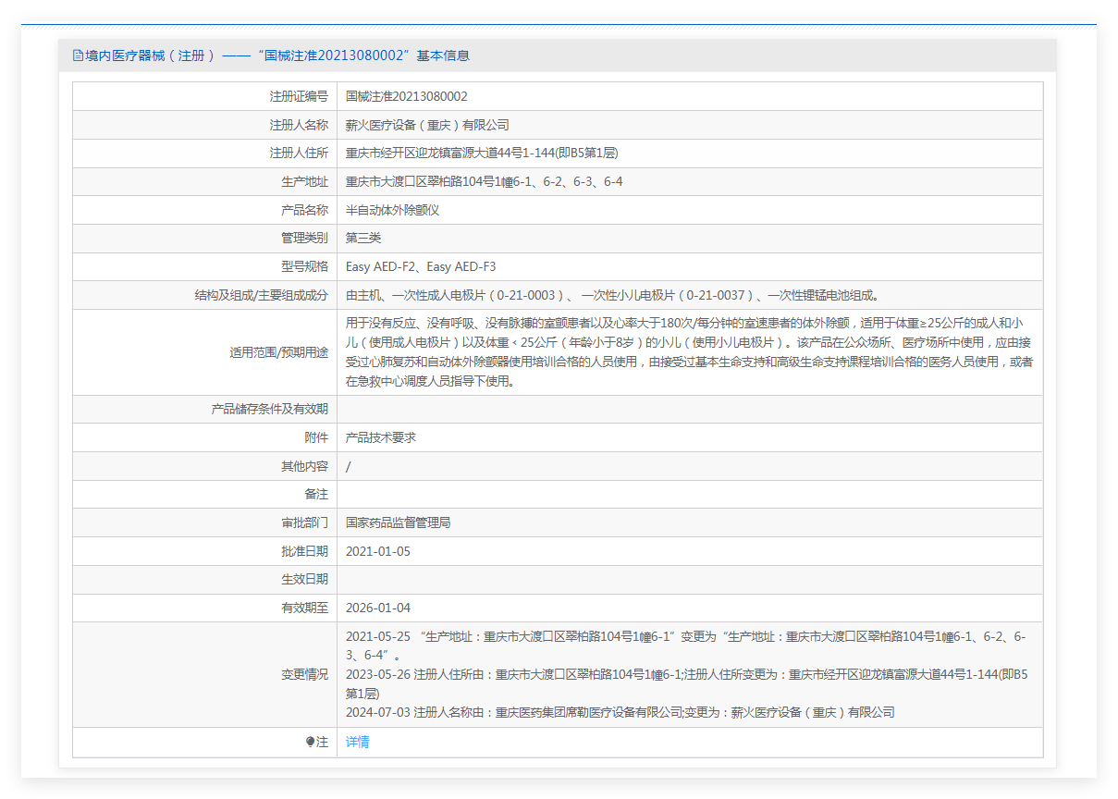Viewport: 1118px width, 799px height.
Task: Click the 适用范围/预期用途 description paragraph
Action: tap(689, 352)
